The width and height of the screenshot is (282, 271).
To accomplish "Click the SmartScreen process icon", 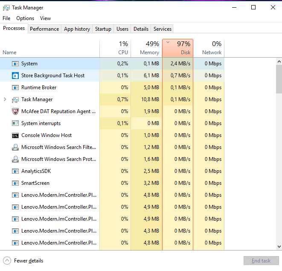I will [15, 183].
